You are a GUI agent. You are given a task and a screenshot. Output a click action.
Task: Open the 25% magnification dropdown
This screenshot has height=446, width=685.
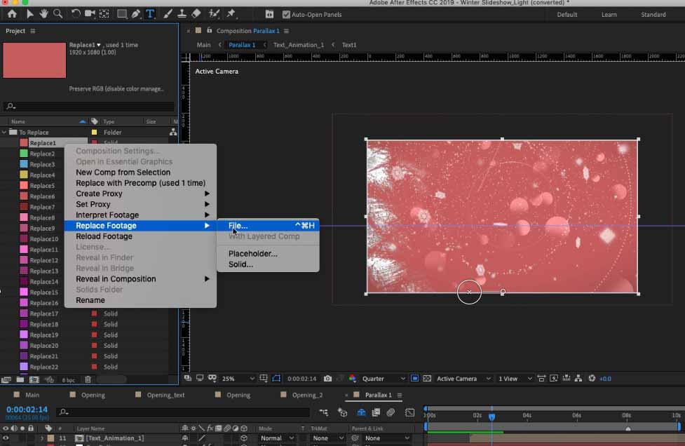(x=238, y=378)
